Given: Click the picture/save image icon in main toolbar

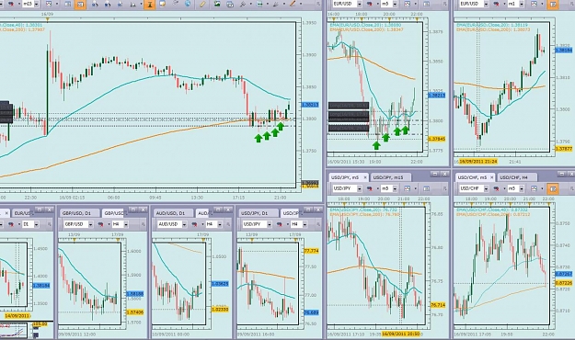Looking at the screenshot, I should (x=217, y=4).
